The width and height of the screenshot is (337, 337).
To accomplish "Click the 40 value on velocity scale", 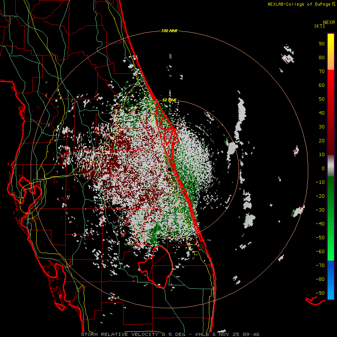I will tap(322, 113).
